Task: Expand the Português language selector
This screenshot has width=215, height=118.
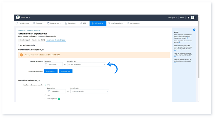Action: point(172,18)
